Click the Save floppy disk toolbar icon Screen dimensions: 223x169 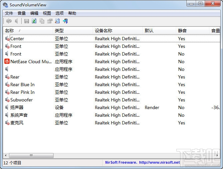point(26,21)
